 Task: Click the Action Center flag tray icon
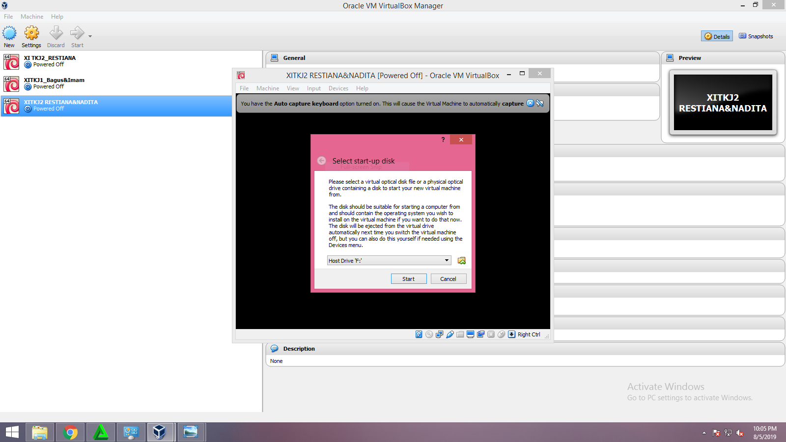(x=716, y=433)
